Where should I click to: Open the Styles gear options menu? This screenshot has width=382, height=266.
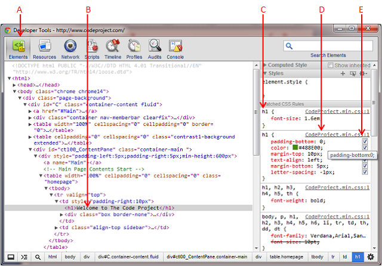pos(363,73)
